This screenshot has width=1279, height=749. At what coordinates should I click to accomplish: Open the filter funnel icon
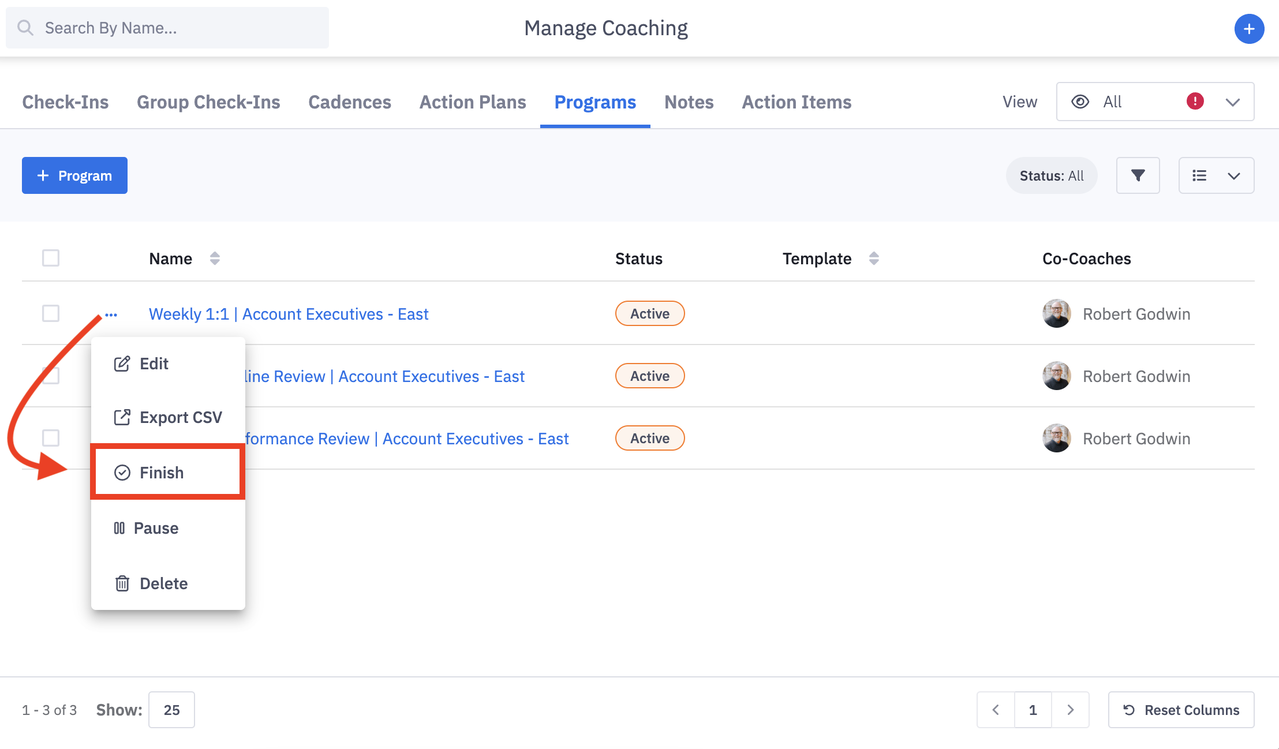[1138, 175]
